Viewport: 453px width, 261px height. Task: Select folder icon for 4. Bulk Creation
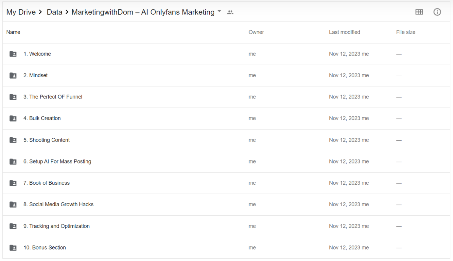(x=13, y=118)
